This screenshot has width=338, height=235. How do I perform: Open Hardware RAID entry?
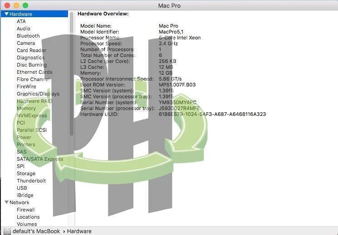click(34, 101)
